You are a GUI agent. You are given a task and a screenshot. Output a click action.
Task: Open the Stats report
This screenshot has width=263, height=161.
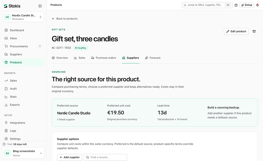pyautogui.click(x=23, y=97)
